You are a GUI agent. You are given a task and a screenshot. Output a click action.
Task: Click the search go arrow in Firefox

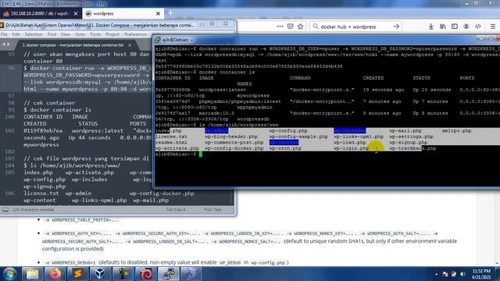396,27
